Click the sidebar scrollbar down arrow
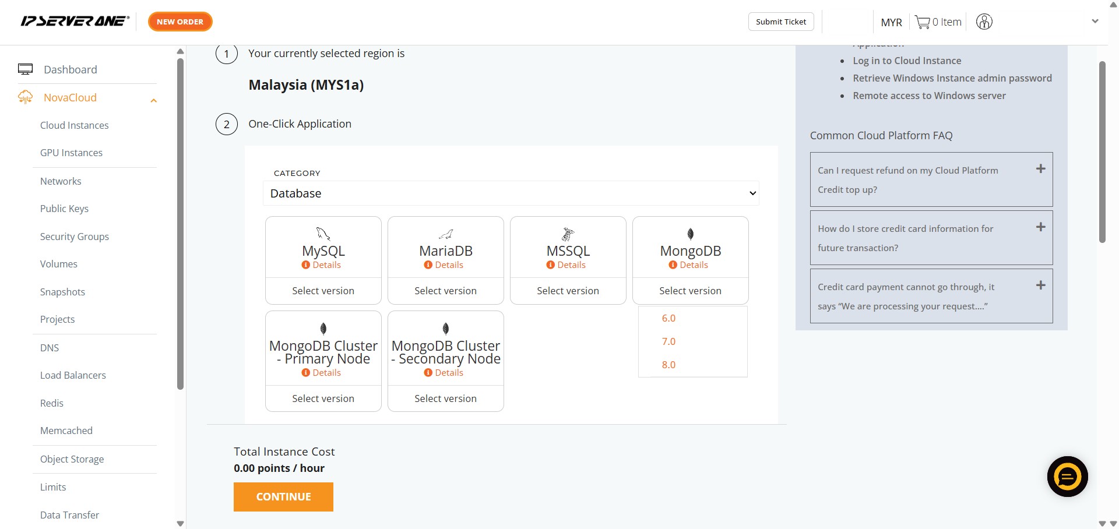 [x=180, y=523]
